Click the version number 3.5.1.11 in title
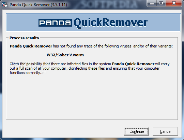This screenshot has width=184, height=140. pyautogui.click(x=59, y=5)
